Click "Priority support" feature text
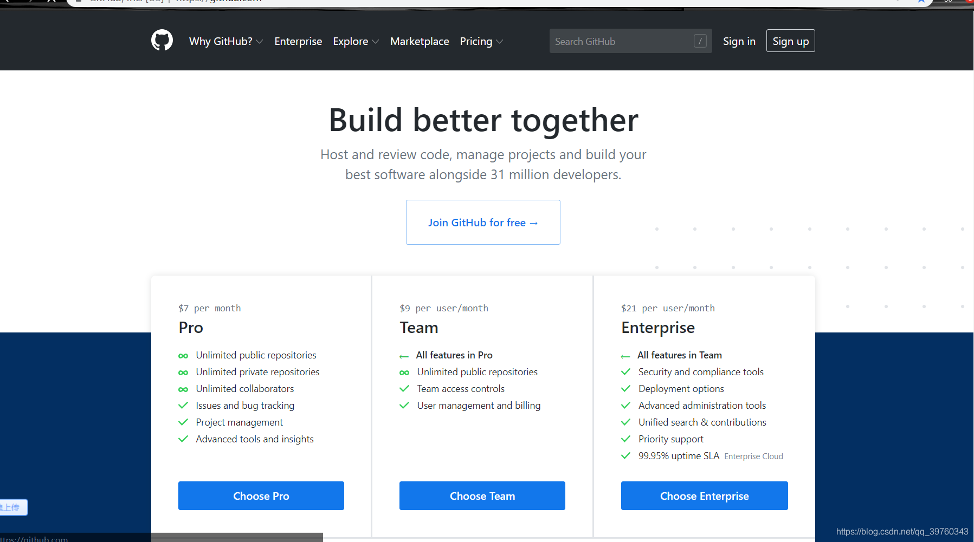The width and height of the screenshot is (974, 542). pos(671,439)
